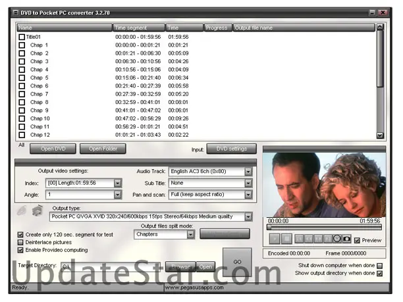Click the faded device icon left of Output type
This screenshot has width=403, height=302.
[x=22, y=211]
